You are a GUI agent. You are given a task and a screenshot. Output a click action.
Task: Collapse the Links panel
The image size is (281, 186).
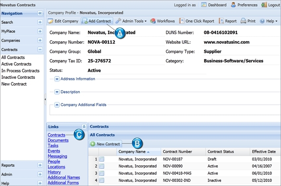pyautogui.click(x=84, y=127)
